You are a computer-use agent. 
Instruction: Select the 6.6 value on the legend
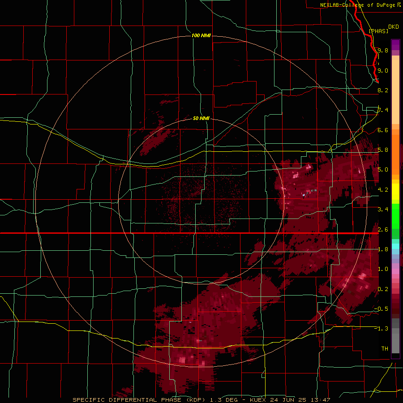tap(383, 130)
